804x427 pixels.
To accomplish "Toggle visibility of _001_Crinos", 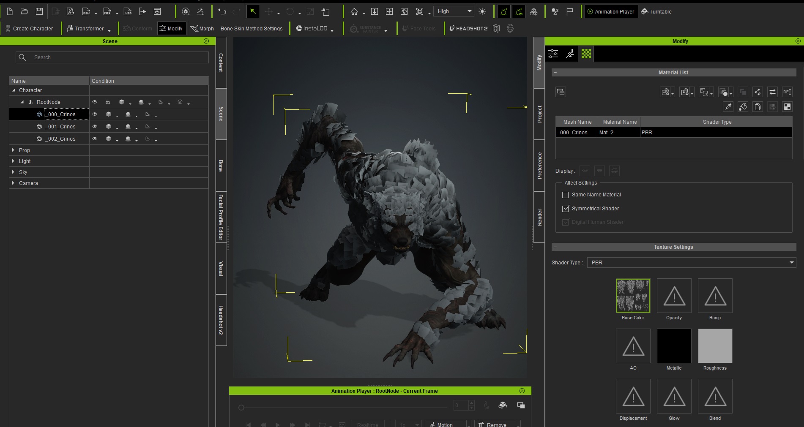I will (x=95, y=126).
